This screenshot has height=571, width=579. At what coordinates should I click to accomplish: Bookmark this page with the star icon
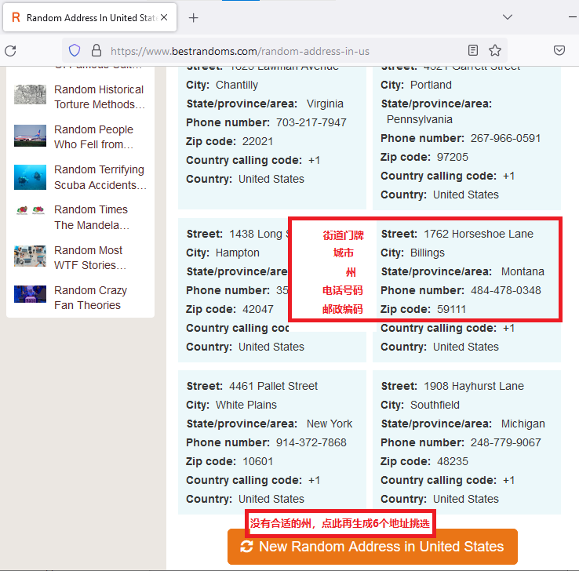coord(495,51)
